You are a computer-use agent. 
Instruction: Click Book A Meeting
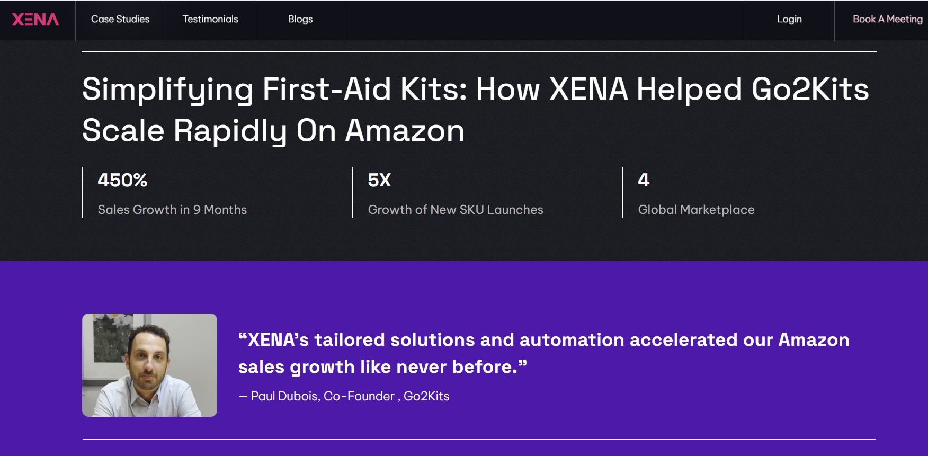coord(887,19)
